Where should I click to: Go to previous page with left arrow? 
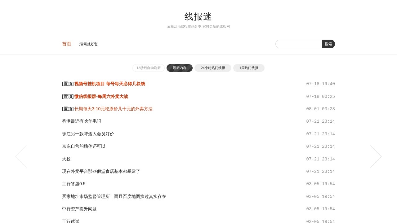click(21, 157)
